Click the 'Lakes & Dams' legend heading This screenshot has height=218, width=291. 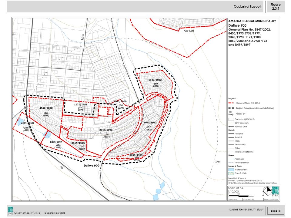coord(235,166)
